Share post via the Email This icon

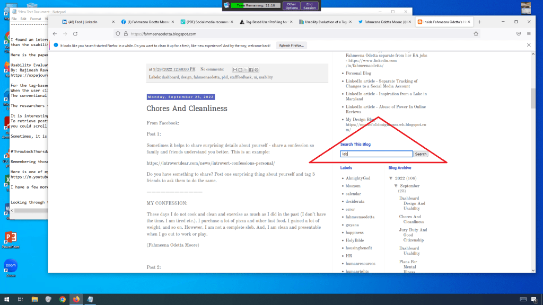tap(235, 70)
